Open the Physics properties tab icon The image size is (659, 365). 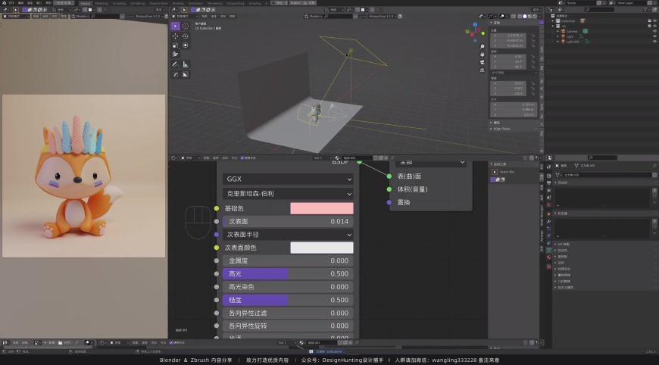pyautogui.click(x=549, y=236)
